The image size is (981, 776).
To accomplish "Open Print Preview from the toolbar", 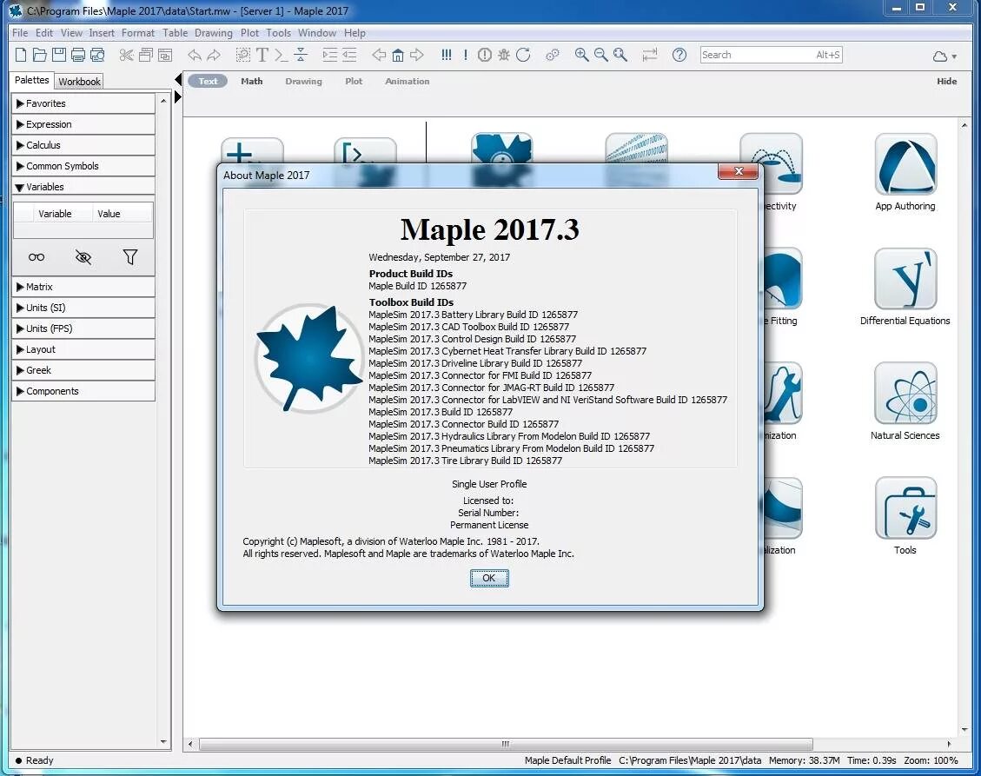I will [97, 55].
